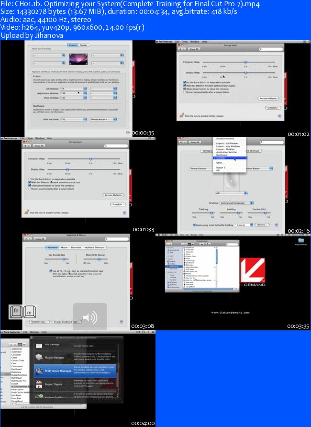The height and width of the screenshot is (427, 311).
Task: Select Preference Manager icon in launcher list
Action: point(39,371)
